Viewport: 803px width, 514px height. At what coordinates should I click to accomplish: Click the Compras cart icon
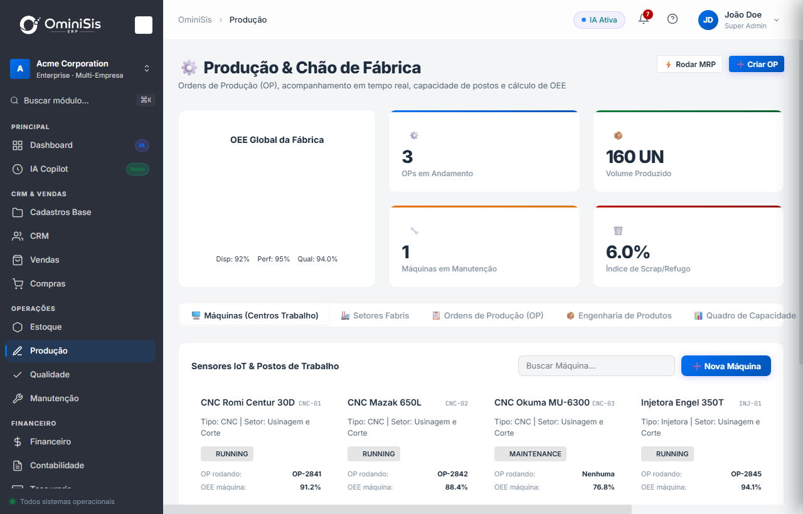coord(18,284)
